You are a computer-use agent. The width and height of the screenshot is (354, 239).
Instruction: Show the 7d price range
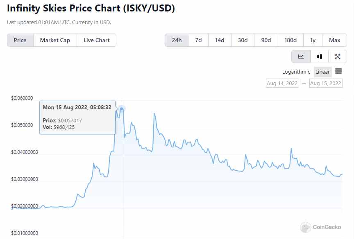pyautogui.click(x=198, y=40)
